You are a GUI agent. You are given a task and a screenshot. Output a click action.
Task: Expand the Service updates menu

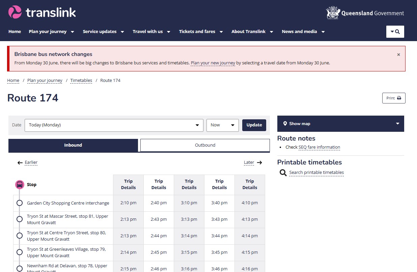click(x=104, y=32)
